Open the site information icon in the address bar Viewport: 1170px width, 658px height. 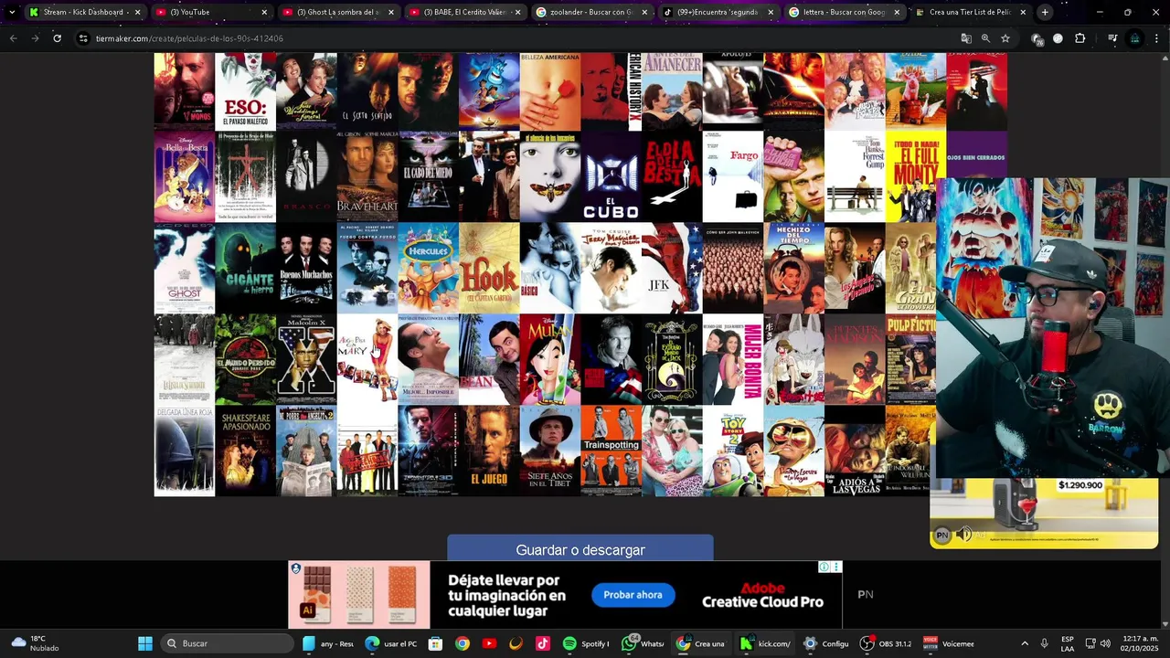[84, 38]
